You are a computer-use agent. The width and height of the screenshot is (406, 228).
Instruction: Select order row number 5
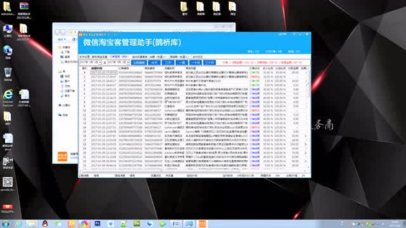click(193, 89)
